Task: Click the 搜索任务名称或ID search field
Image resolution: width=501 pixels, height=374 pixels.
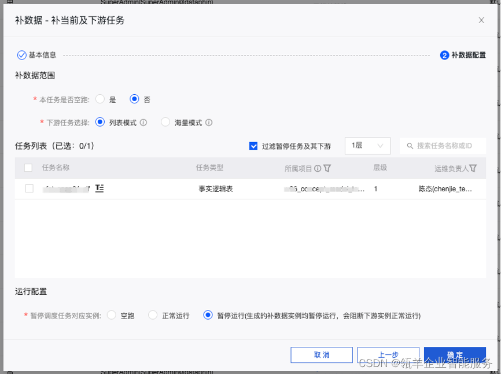Action: point(443,146)
